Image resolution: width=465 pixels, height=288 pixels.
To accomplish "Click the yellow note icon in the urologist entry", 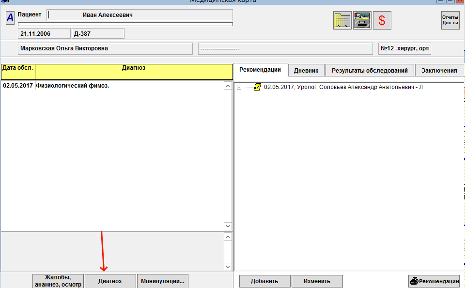I will coord(258,88).
